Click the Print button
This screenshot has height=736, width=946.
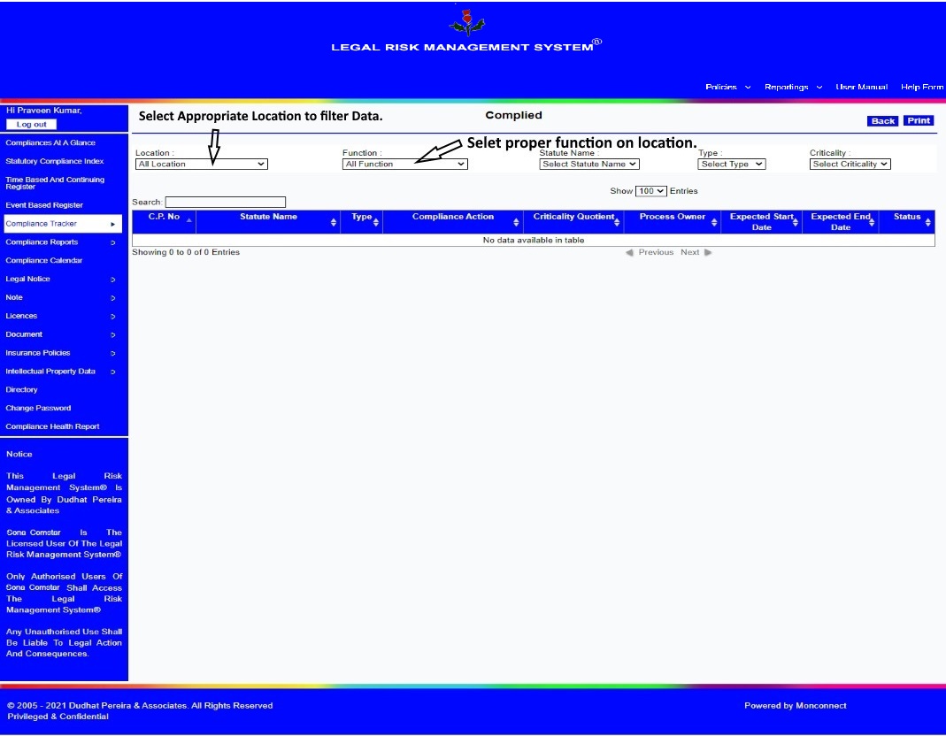point(919,120)
